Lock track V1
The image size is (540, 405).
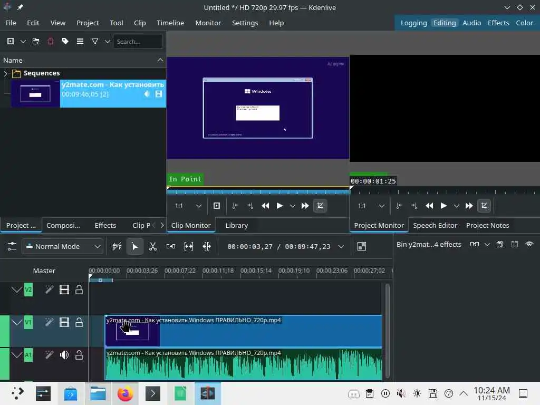(x=79, y=322)
